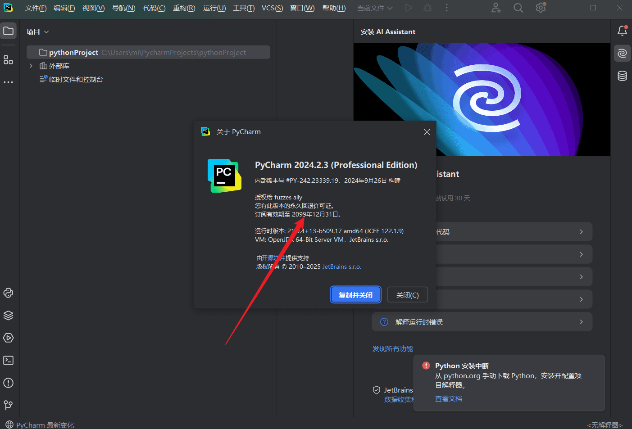Click the Run button in toolbar
This screenshot has width=632, height=429.
pos(409,8)
